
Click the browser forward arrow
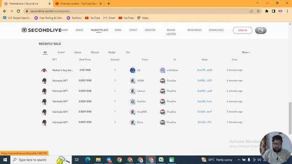coord(11,11)
